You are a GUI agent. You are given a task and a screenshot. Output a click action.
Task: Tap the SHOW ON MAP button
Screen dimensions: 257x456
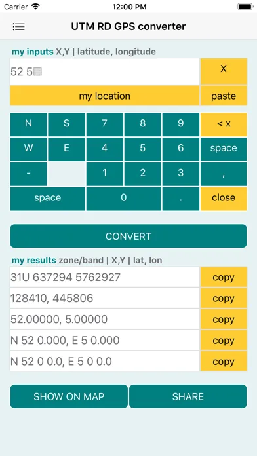(x=69, y=396)
